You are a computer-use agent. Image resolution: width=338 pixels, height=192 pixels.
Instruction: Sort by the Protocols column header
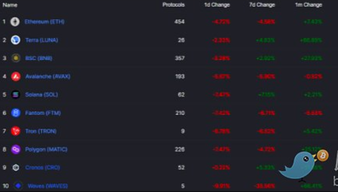tap(173, 5)
